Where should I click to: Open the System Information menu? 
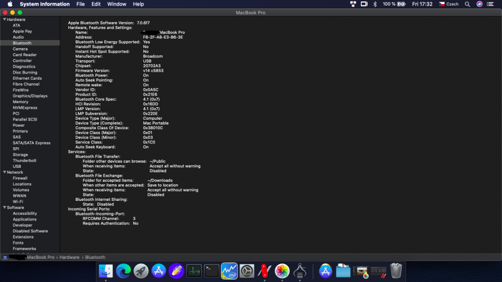coord(45,4)
